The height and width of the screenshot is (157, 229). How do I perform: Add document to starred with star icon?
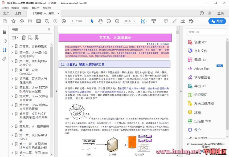pyautogui.click(x=13, y=21)
